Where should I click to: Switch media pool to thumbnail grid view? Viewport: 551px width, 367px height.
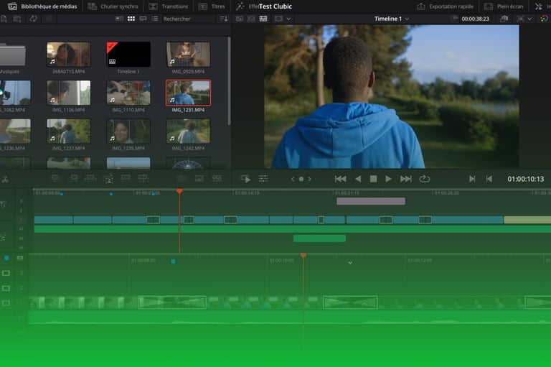pyautogui.click(x=131, y=19)
